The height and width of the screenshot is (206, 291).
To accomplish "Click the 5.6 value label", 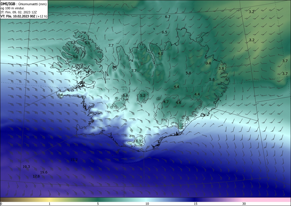I will pyautogui.click(x=212, y=80).
